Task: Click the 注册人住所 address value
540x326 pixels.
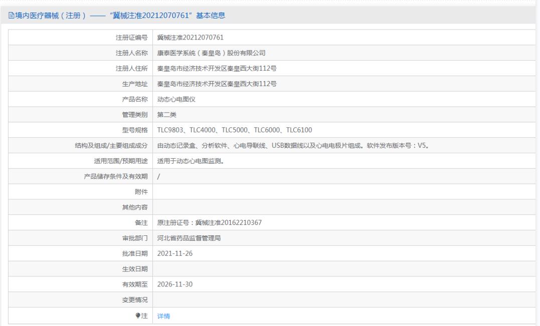Action: pos(217,69)
